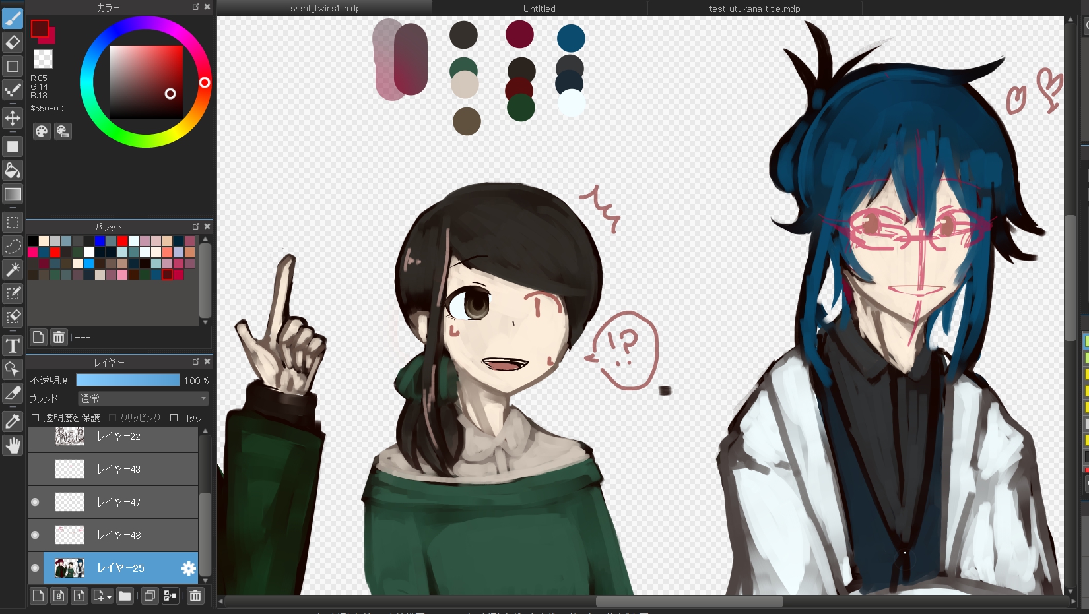Image resolution: width=1089 pixels, height=614 pixels.
Task: Open the test_utukana_title.mdp tab
Action: [754, 9]
